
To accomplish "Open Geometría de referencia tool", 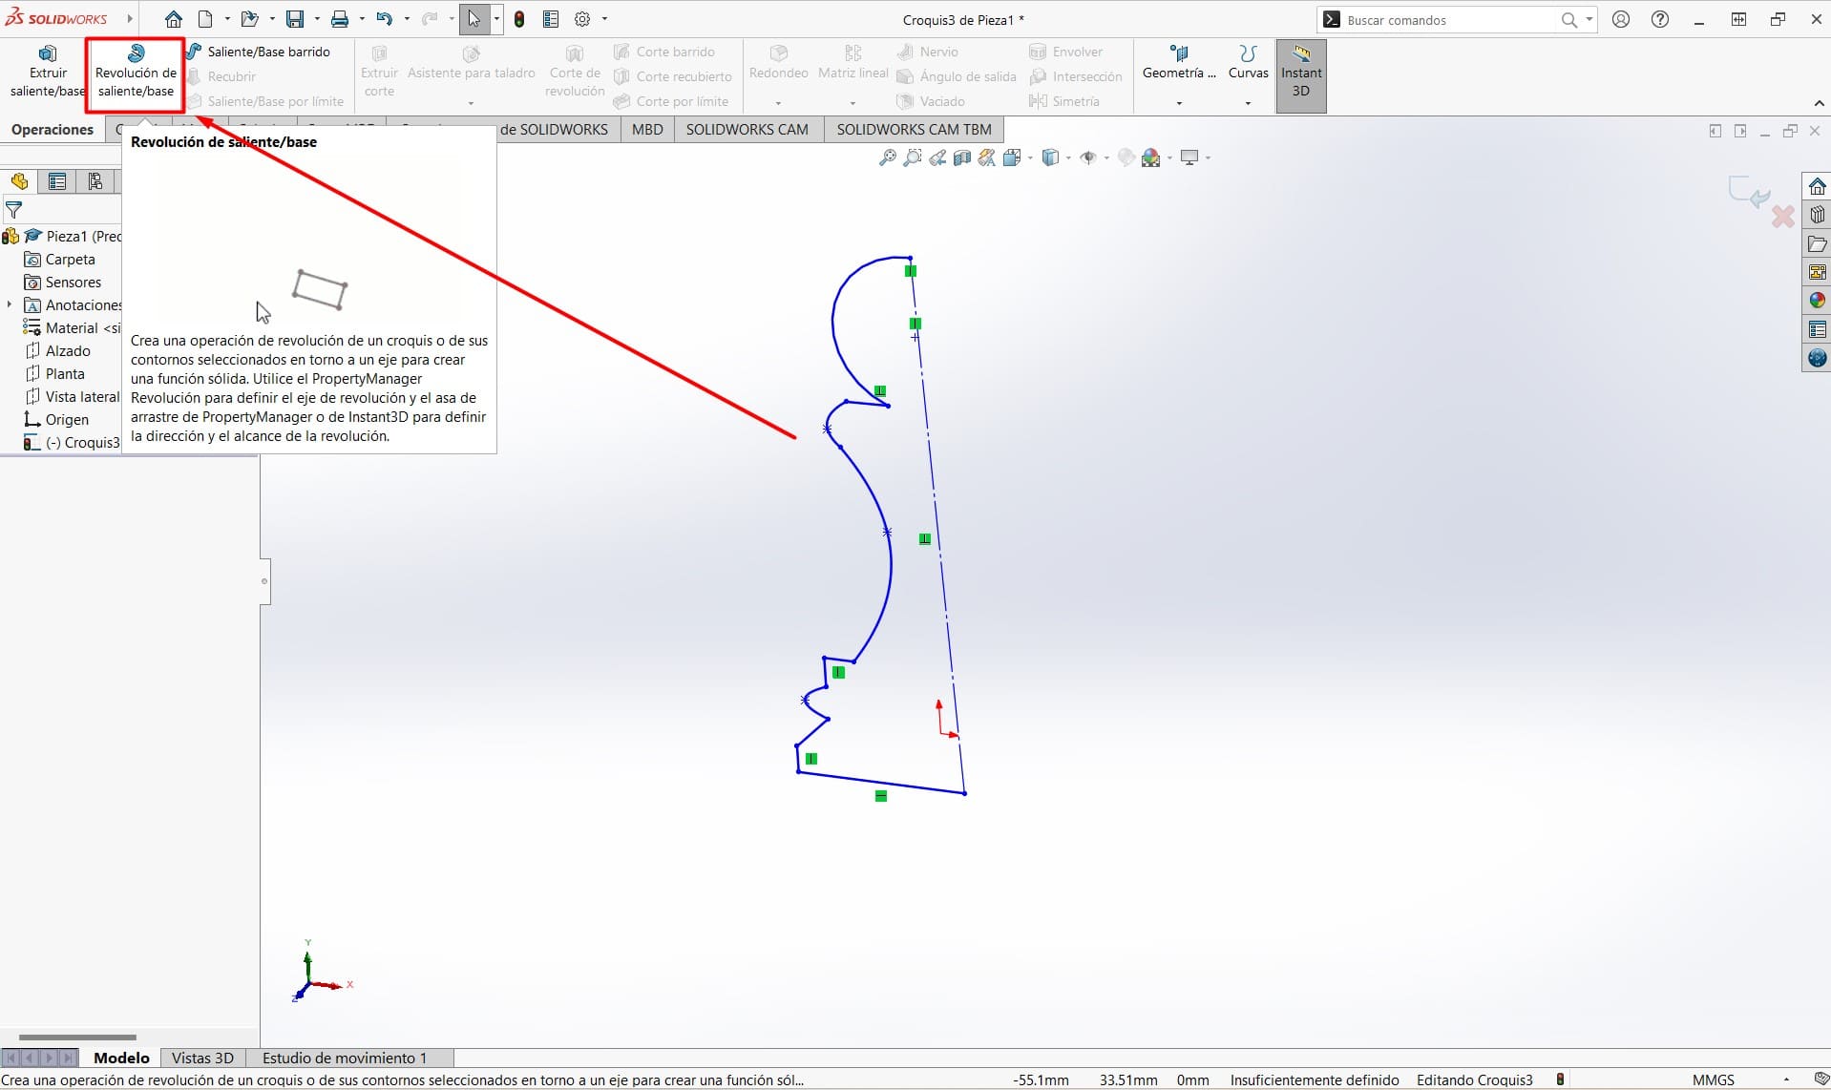I will (1179, 63).
